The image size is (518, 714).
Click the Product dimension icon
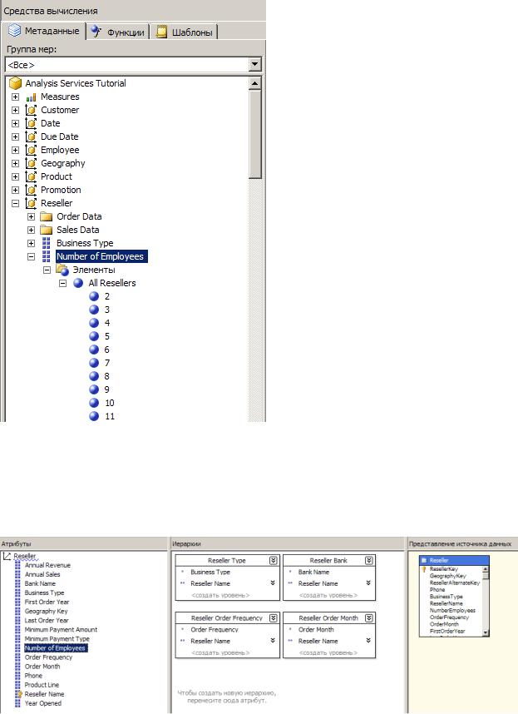(x=31, y=176)
